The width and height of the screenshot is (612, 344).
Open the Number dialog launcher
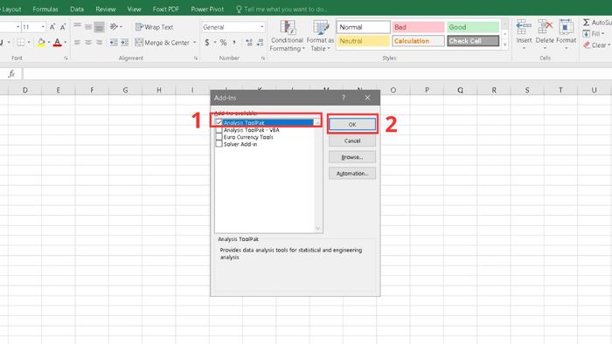[263, 58]
